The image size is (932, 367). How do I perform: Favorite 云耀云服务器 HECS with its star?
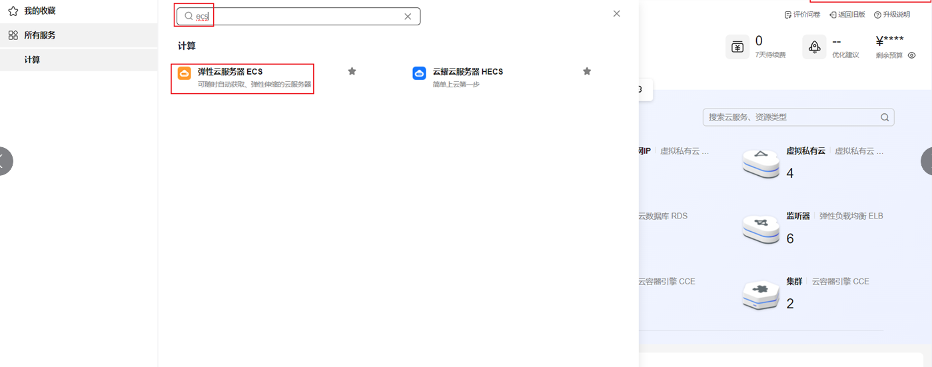587,71
